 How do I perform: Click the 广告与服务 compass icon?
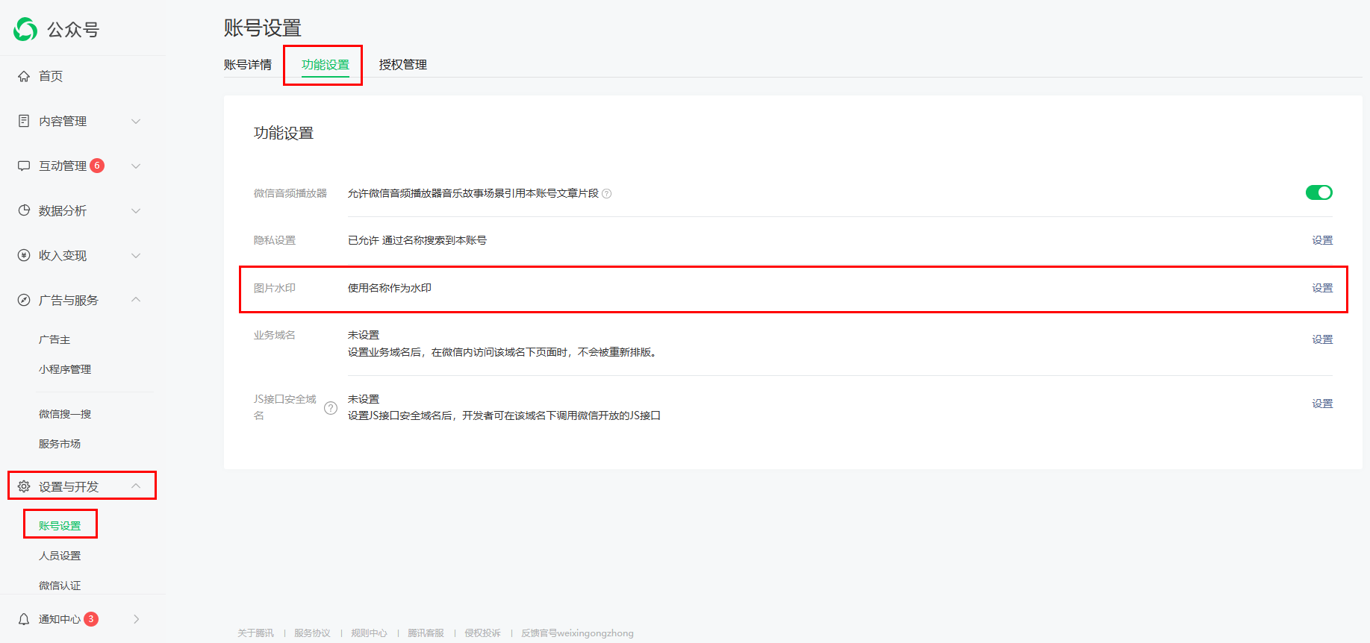click(24, 300)
